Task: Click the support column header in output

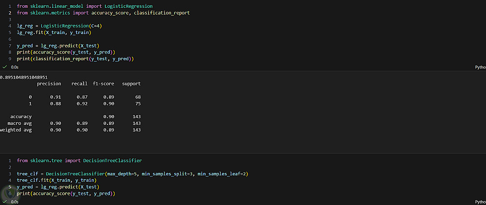Action: coord(131,84)
